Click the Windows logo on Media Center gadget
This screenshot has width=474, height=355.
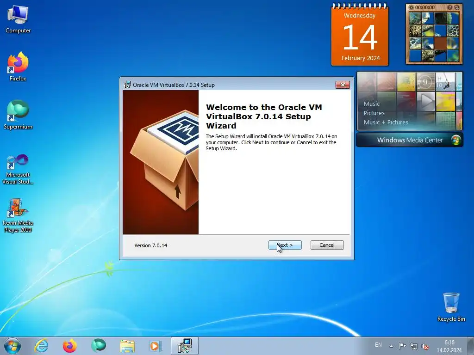click(x=456, y=140)
